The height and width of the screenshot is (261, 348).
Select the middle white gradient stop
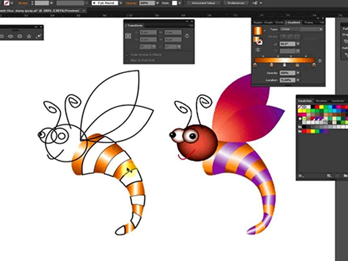click(284, 65)
